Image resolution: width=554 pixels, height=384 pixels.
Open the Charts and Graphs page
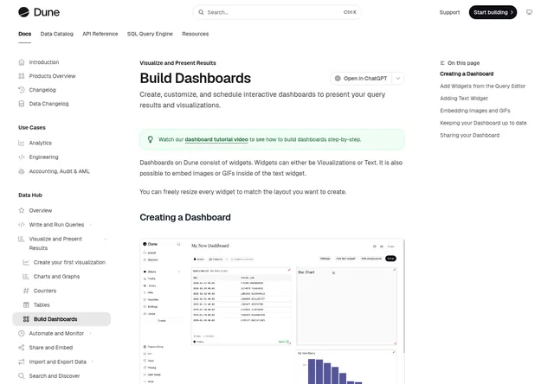(56, 277)
